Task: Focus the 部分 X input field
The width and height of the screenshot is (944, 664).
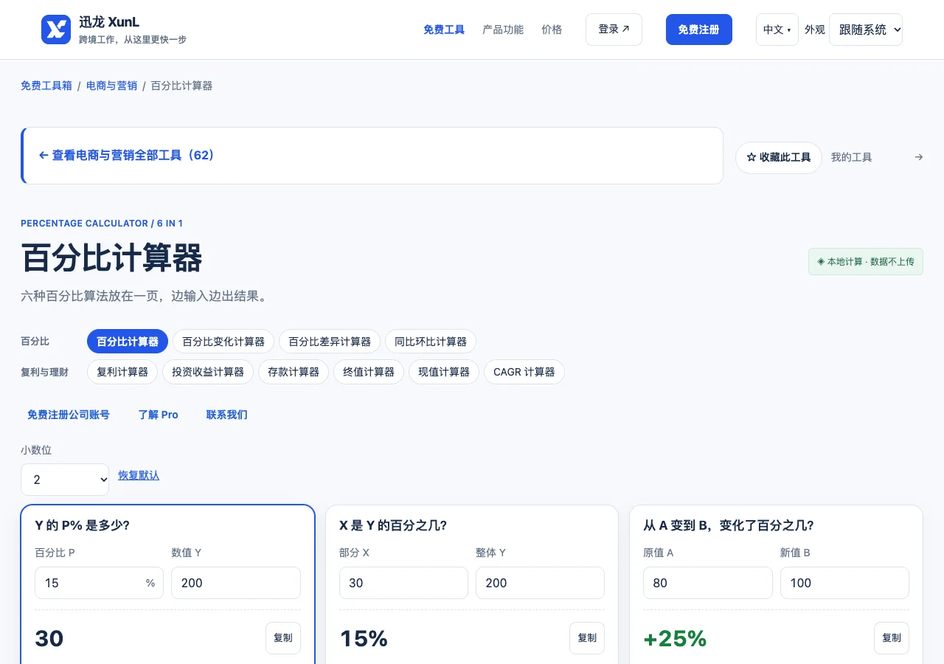Action: pyautogui.click(x=403, y=583)
